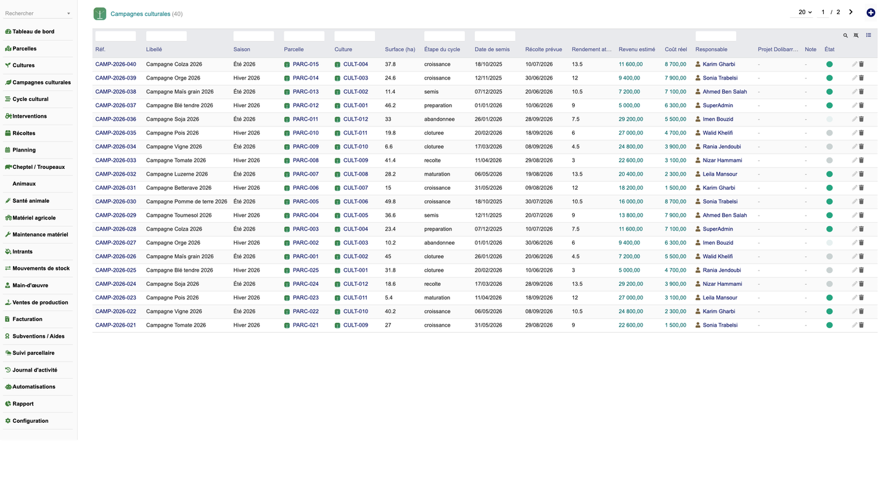Edit CAMP-2026-040 with the pencil icon
This screenshot has width=891, height=501.
[x=855, y=64]
